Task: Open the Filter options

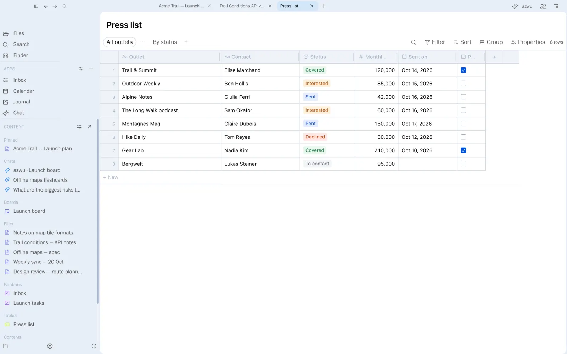Action: (x=435, y=42)
